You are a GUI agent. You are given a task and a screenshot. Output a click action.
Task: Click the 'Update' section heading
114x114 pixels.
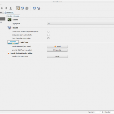tap(15, 28)
